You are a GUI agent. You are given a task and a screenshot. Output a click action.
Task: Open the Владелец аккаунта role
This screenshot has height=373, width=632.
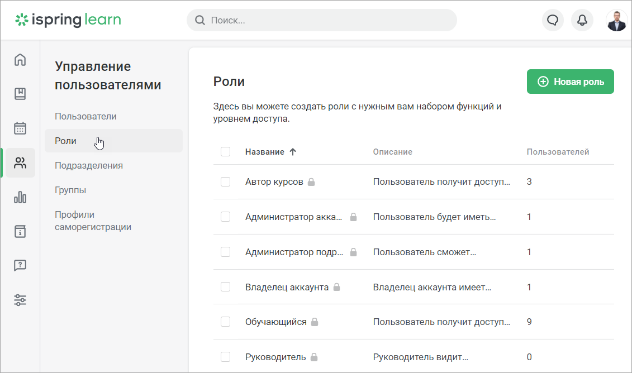point(287,287)
